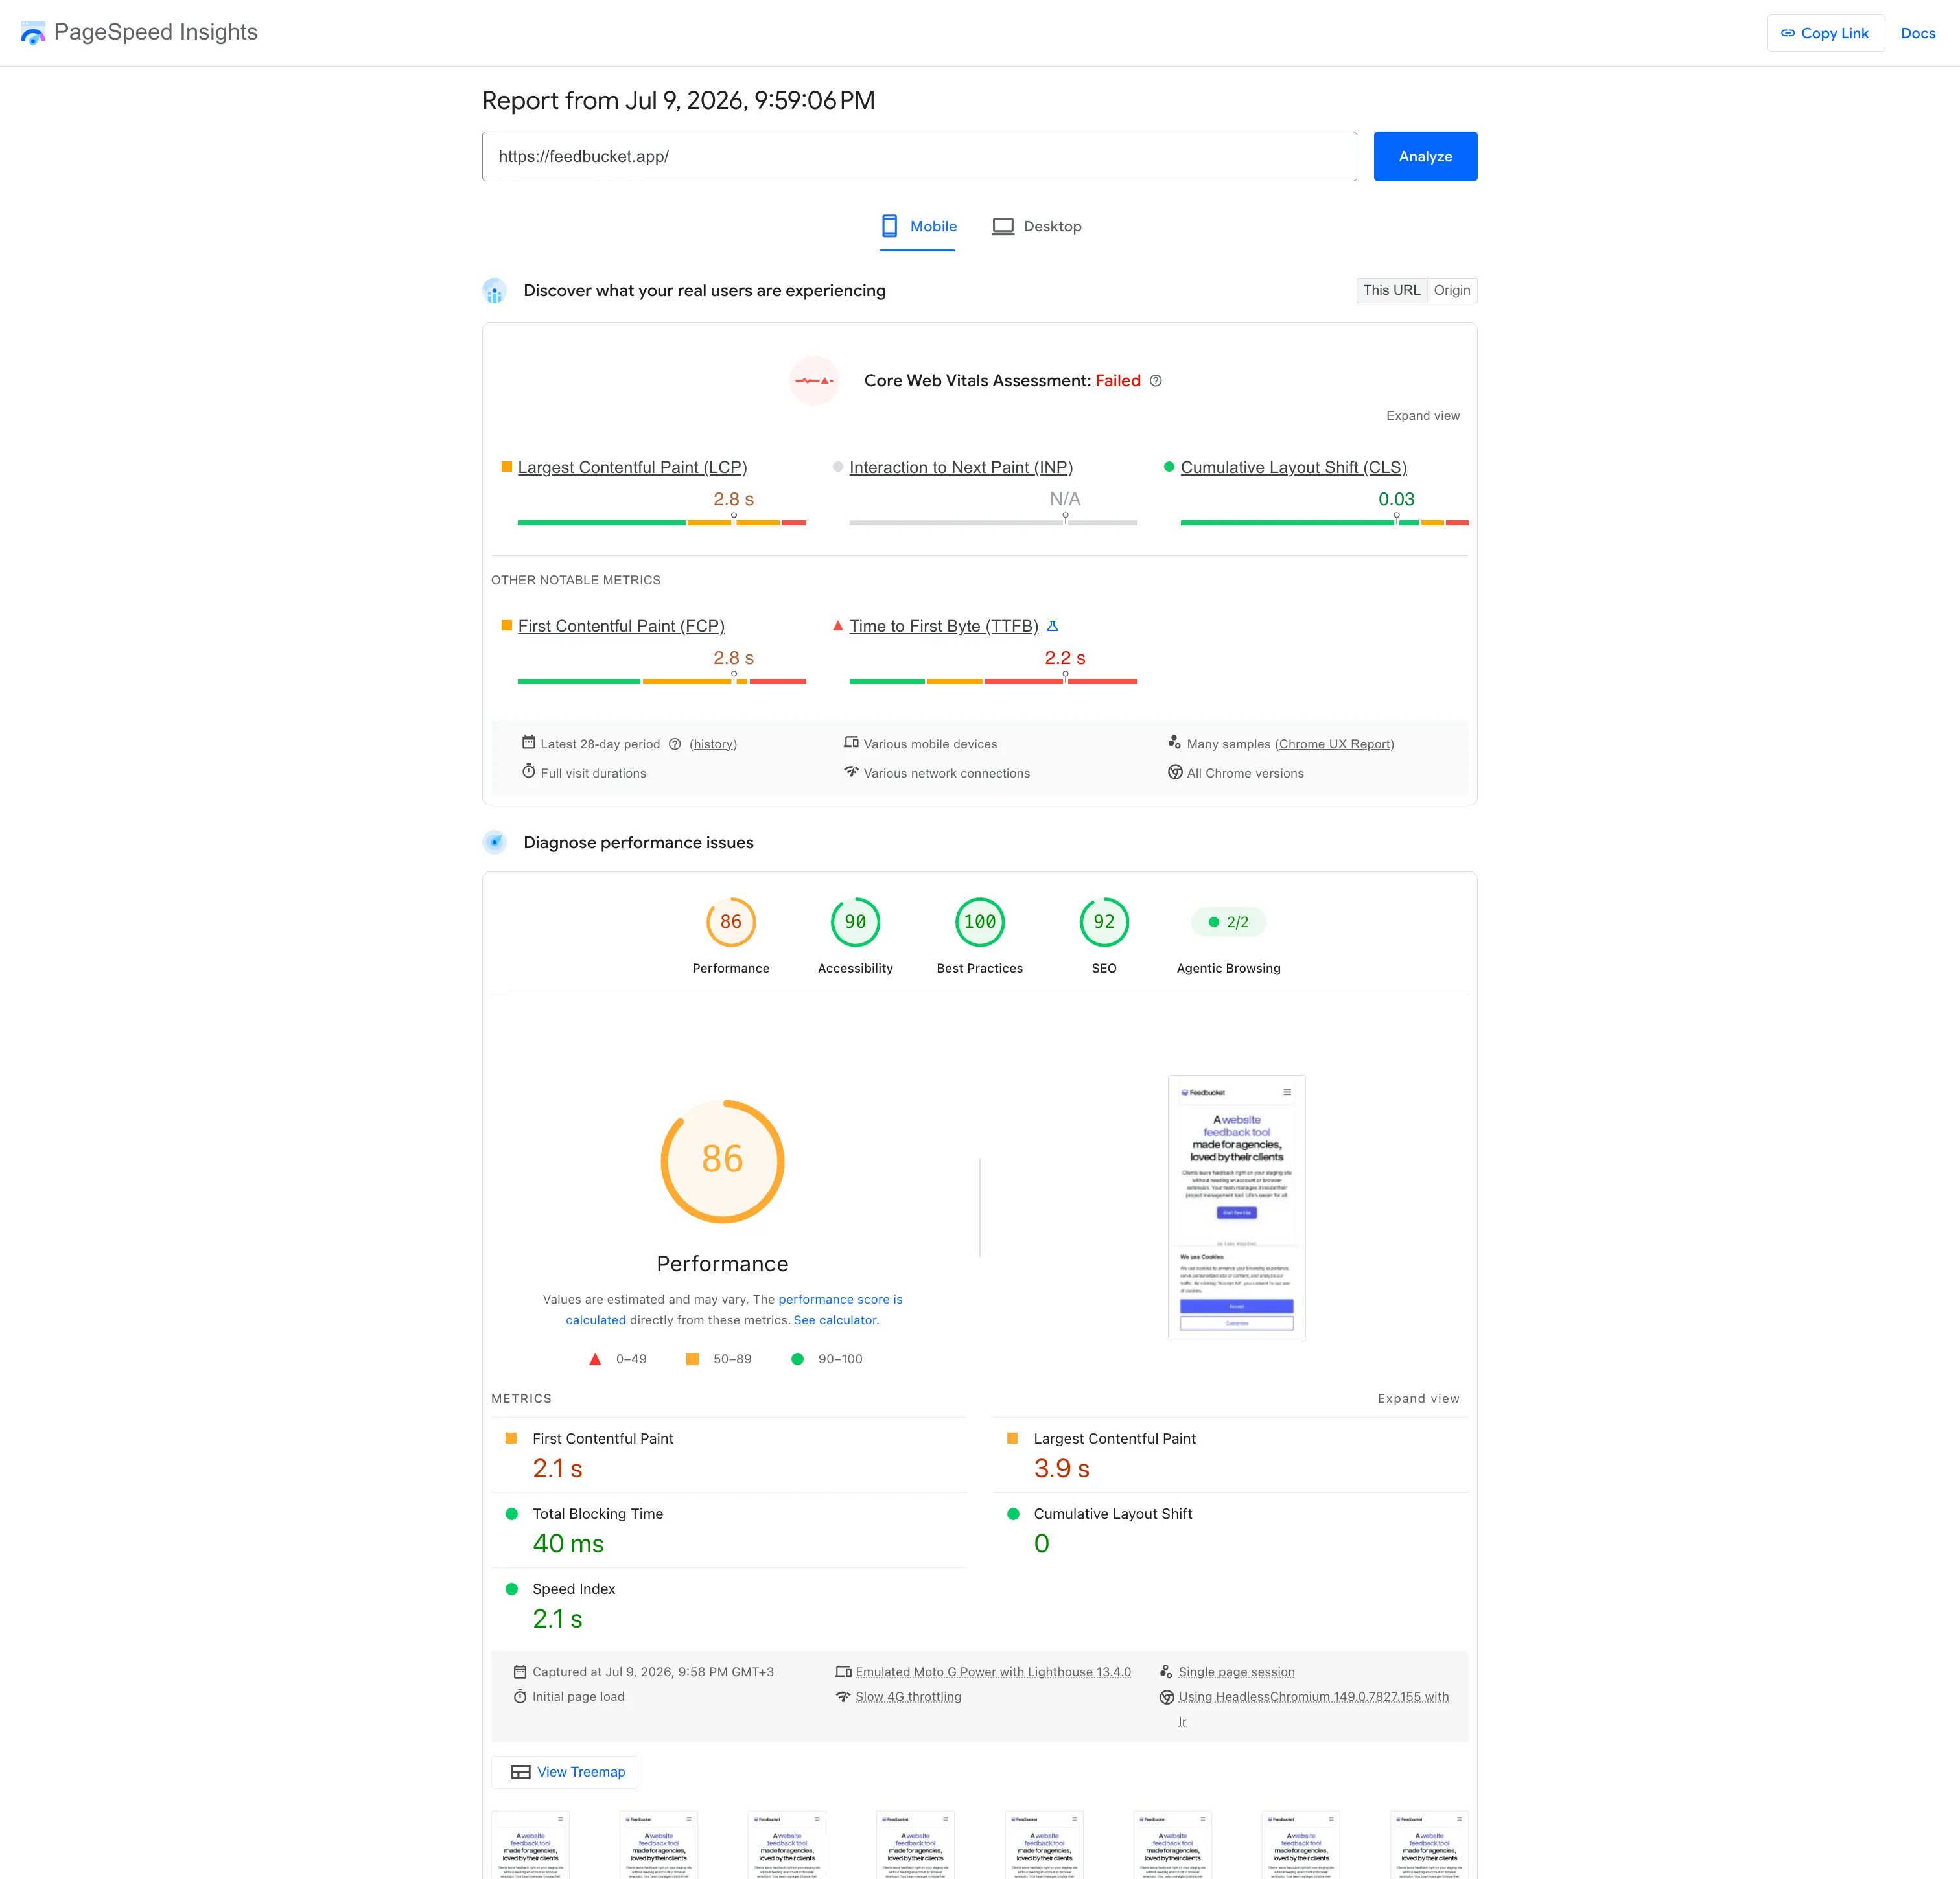Open the See calculator link

point(835,1320)
